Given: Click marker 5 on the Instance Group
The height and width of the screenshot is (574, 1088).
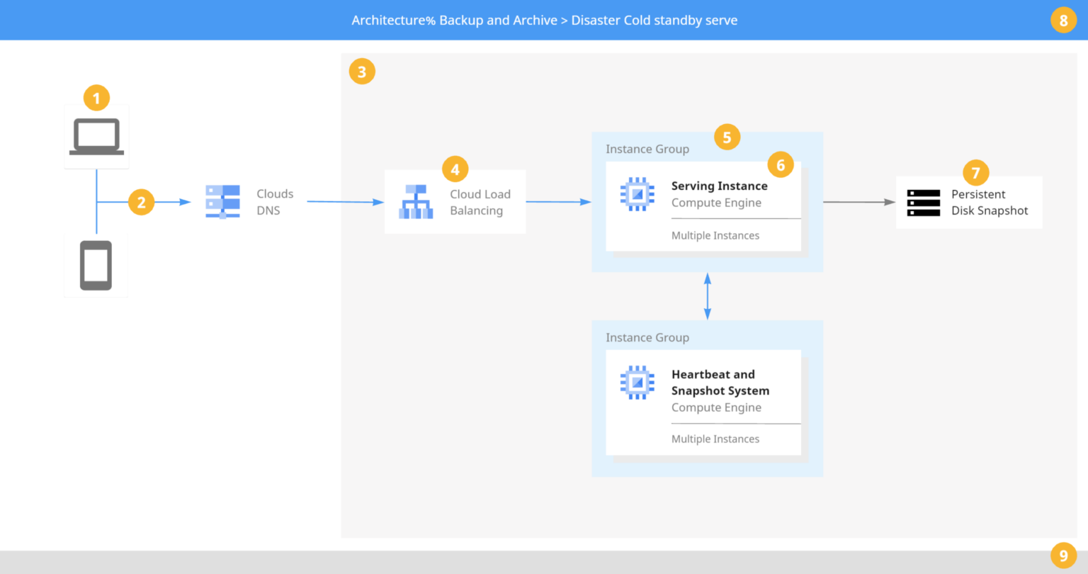Looking at the screenshot, I should [727, 137].
